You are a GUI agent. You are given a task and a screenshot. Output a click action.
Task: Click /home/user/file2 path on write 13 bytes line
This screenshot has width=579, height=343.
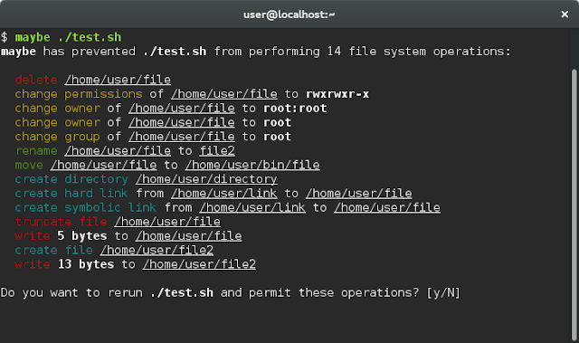click(199, 264)
